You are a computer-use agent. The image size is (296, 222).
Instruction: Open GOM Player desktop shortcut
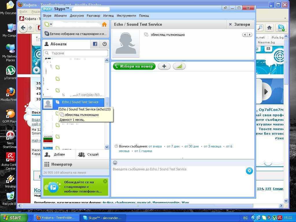pos(10,116)
